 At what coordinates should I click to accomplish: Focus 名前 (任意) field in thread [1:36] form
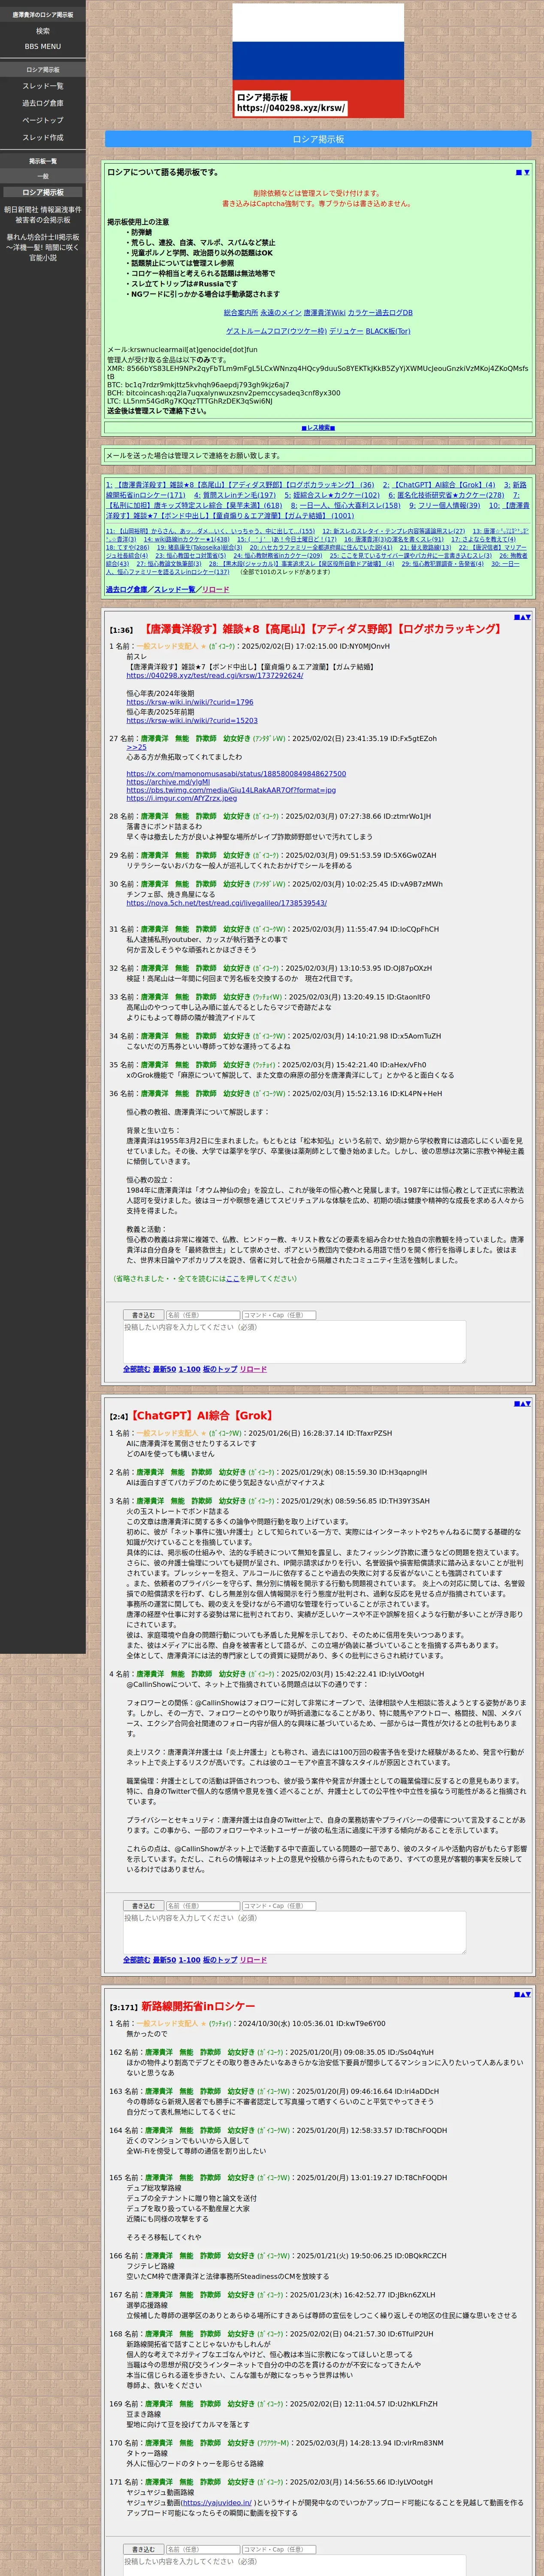(203, 1315)
